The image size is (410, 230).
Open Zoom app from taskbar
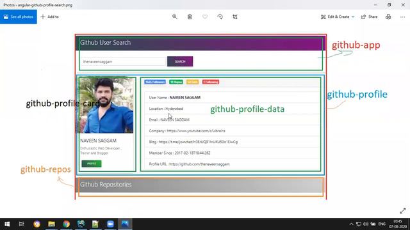pos(110,224)
